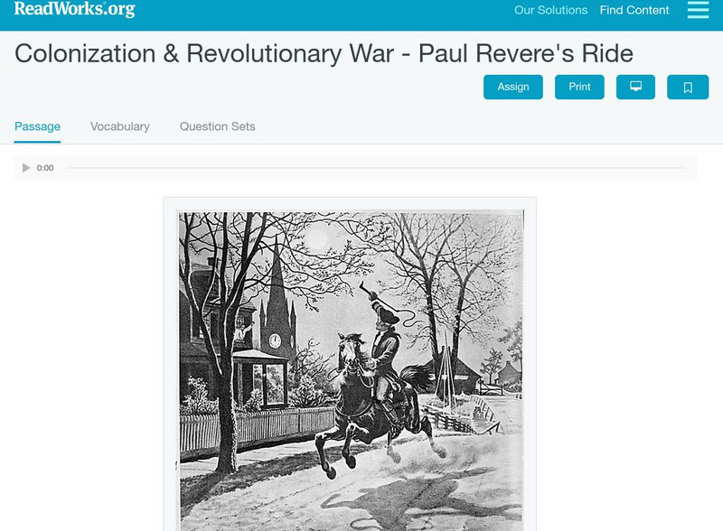Select the Passage tab
The image size is (723, 531).
click(x=37, y=126)
